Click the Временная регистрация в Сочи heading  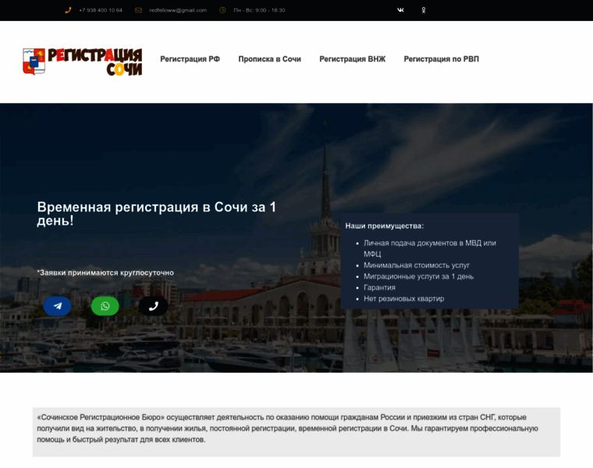156,213
